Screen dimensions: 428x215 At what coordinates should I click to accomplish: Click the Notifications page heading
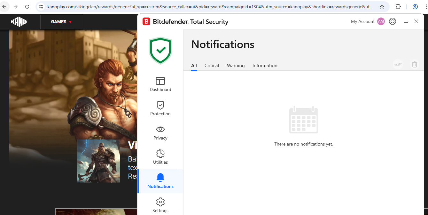[223, 44]
